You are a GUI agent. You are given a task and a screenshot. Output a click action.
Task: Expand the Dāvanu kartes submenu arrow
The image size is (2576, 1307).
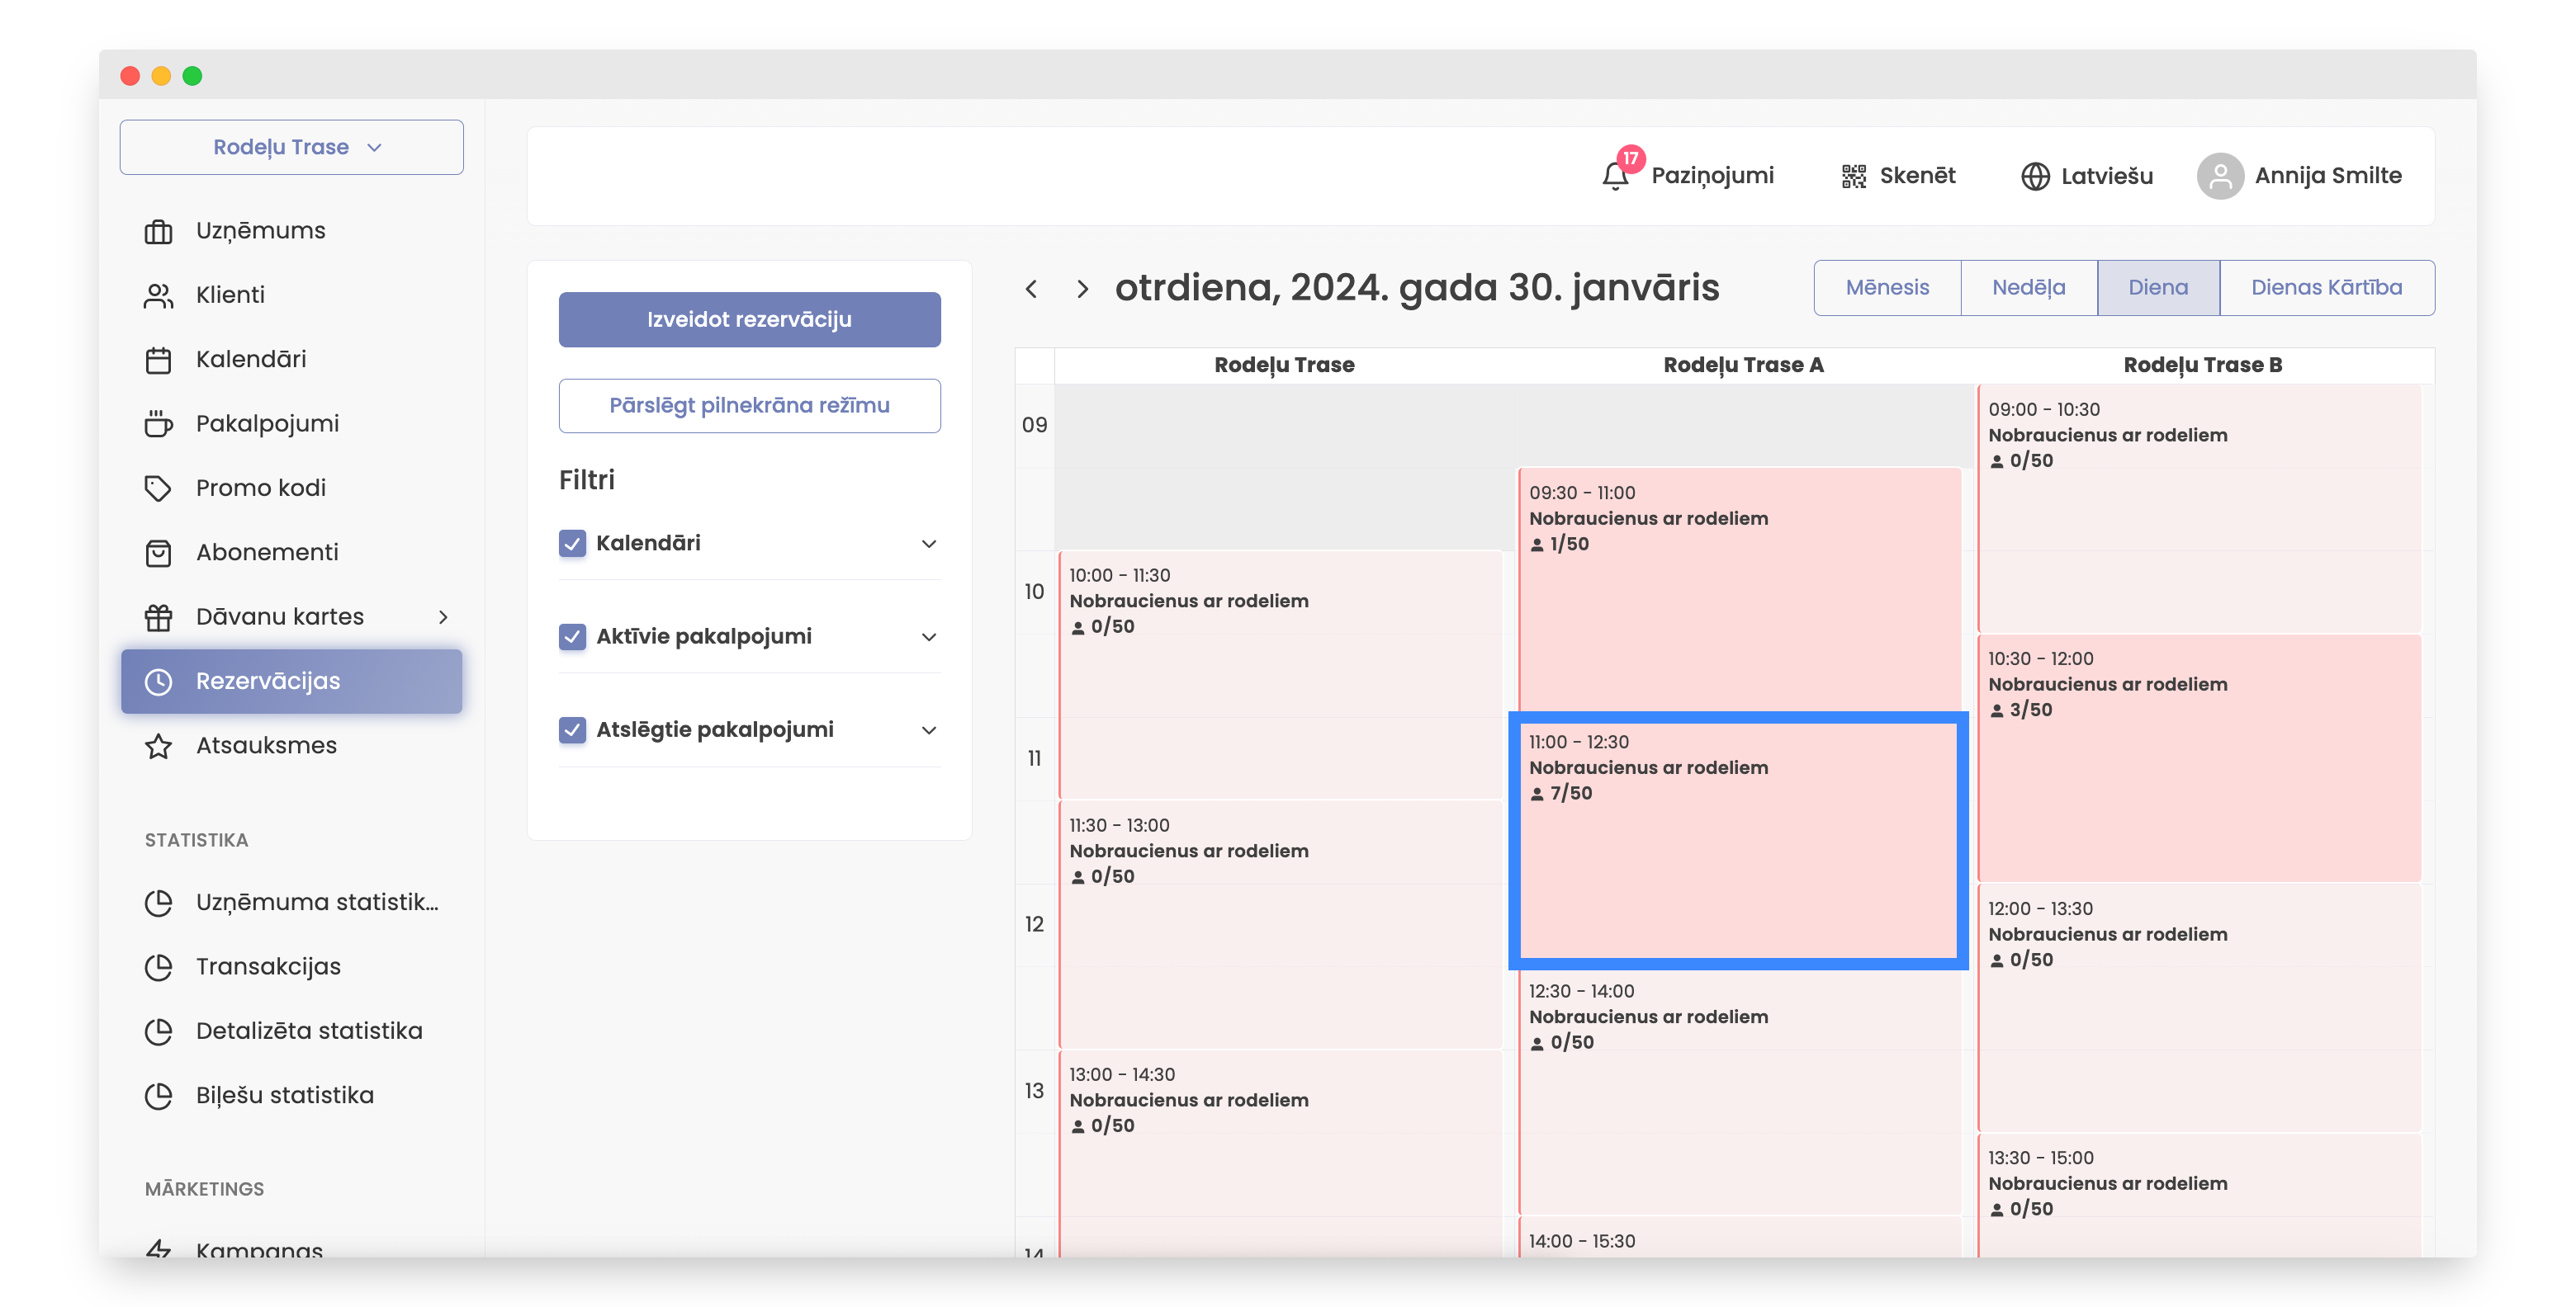[x=443, y=616]
